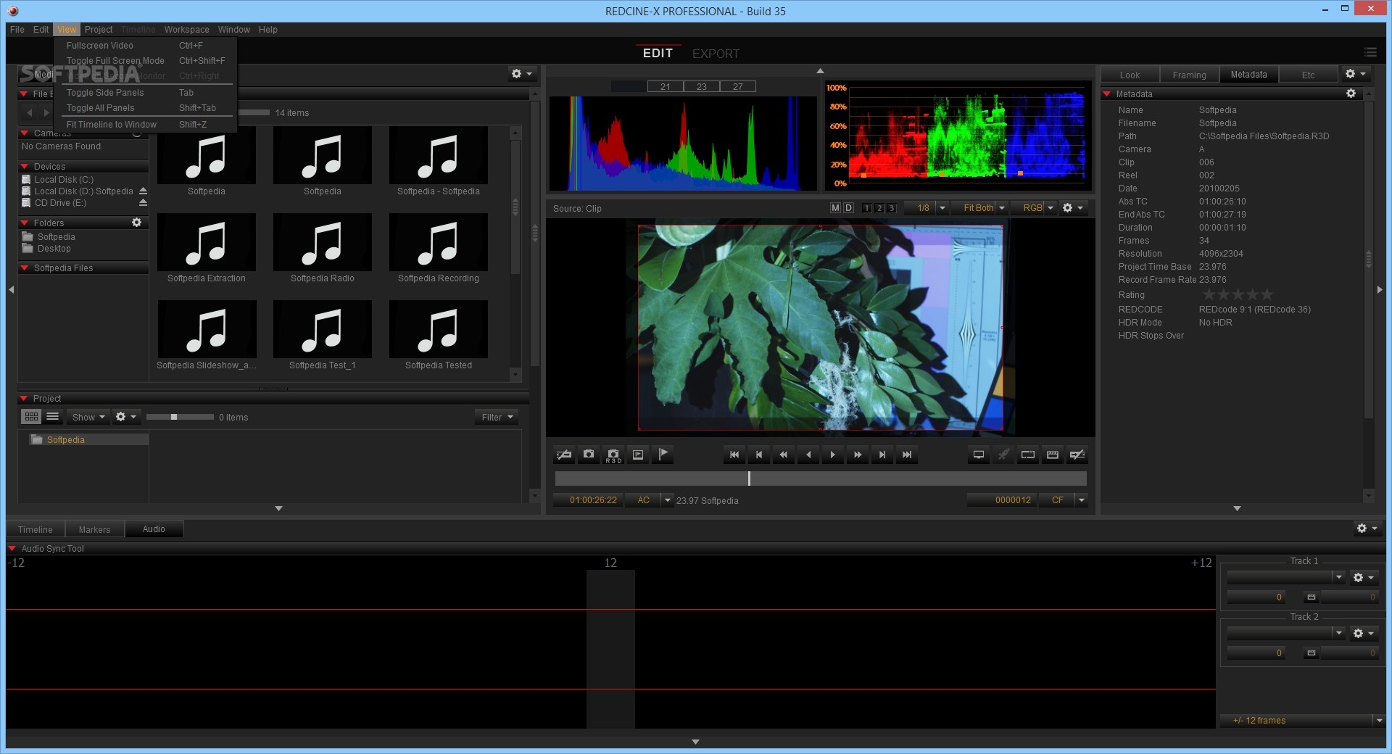1392x754 pixels.
Task: Select viewer preset 3
Action: pos(892,208)
